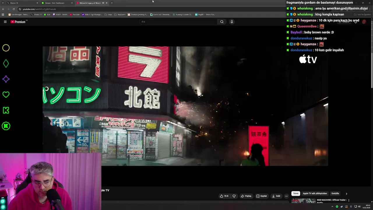373x210 pixels.
Task: Like the video showing 78 B
Action: (x=224, y=196)
